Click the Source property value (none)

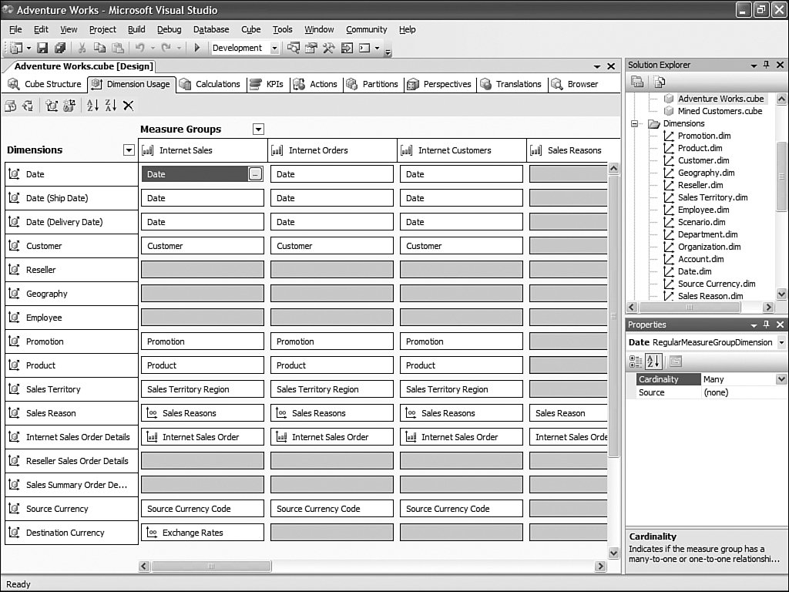[744, 392]
